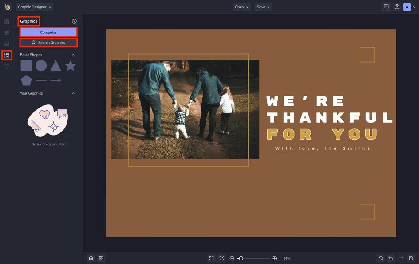Image resolution: width=419 pixels, height=264 pixels.
Task: Add a square basic shape
Action: [26, 65]
